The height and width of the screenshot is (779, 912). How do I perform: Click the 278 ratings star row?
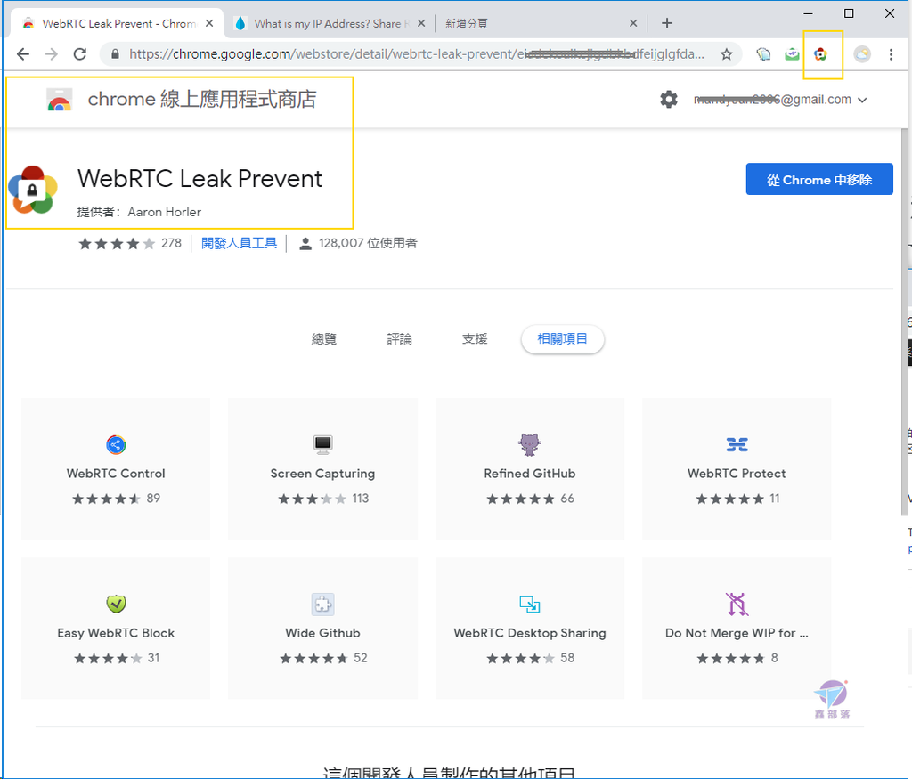(x=118, y=243)
